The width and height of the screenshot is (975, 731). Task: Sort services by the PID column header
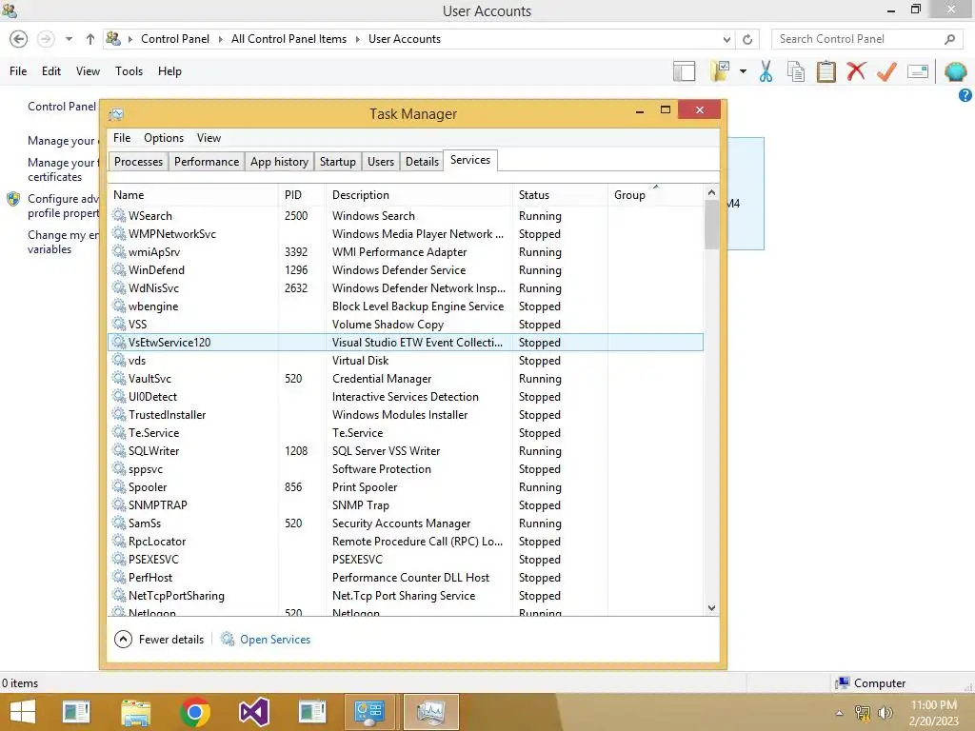pos(302,195)
